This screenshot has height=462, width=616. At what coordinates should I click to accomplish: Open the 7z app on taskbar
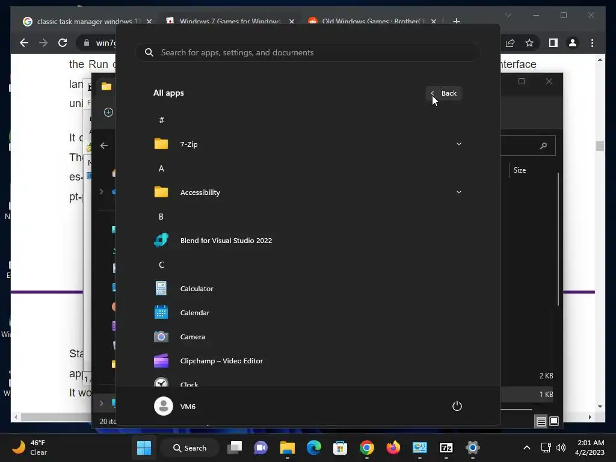tap(446, 448)
